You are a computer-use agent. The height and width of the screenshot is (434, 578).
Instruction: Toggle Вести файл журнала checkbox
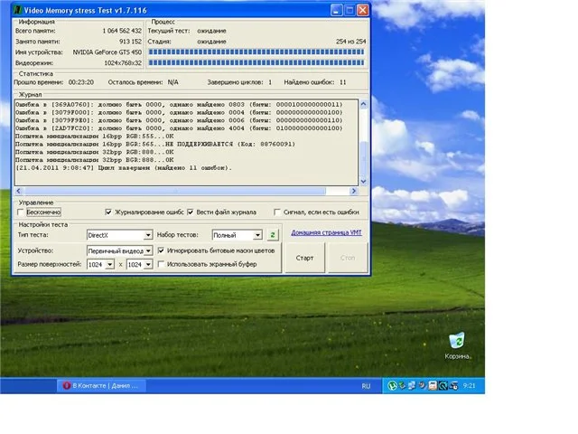coord(189,212)
